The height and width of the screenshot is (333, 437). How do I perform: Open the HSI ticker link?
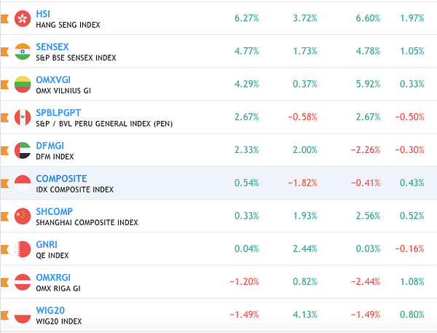(43, 14)
